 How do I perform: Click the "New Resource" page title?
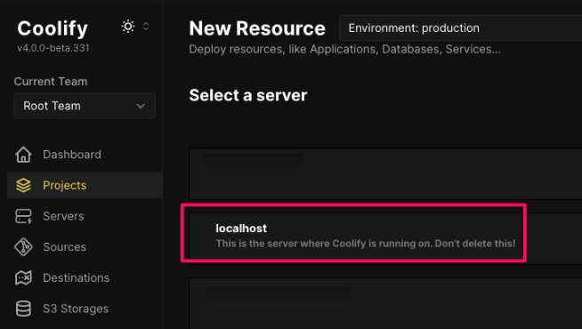(x=257, y=28)
